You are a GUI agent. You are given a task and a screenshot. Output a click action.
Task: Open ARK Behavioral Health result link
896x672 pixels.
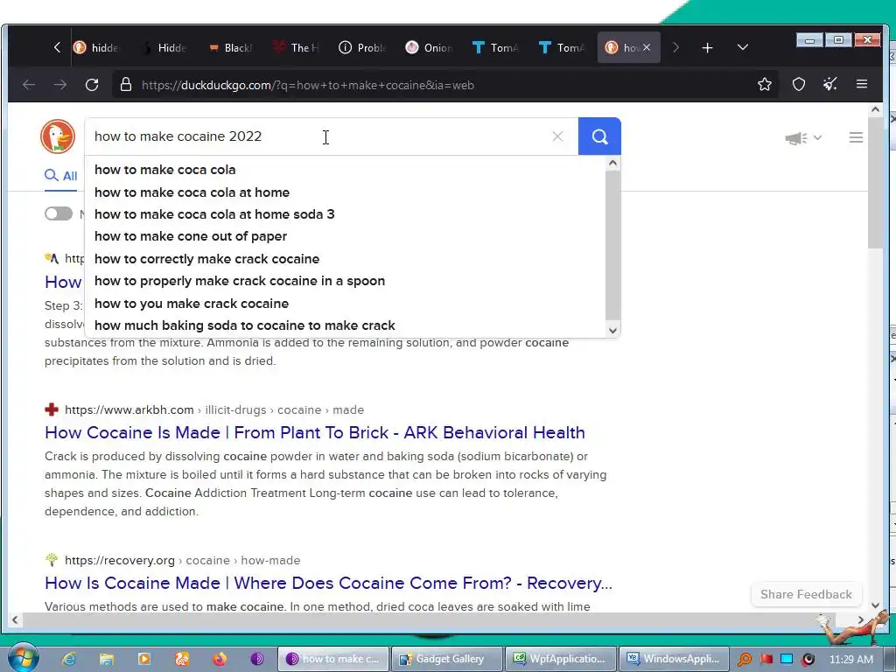tap(315, 432)
